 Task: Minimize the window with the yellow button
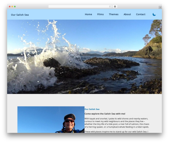pyautogui.click(x=12, y=6)
